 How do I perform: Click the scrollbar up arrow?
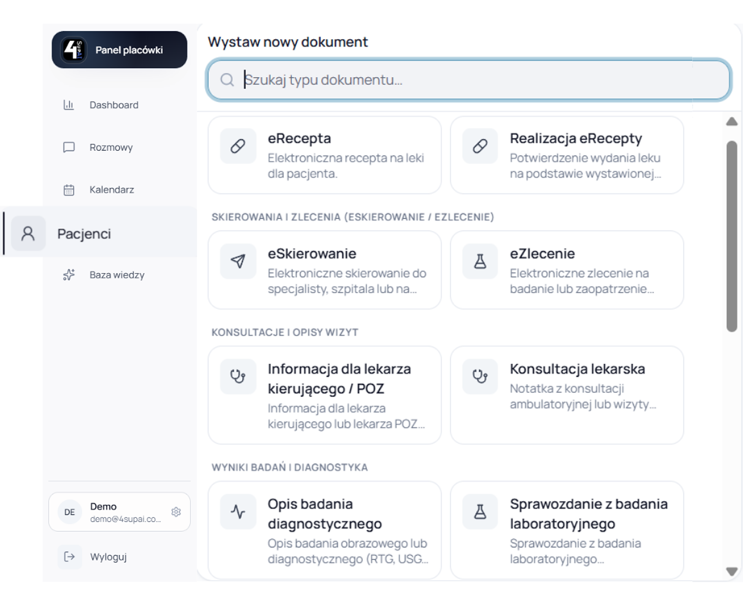(732, 121)
